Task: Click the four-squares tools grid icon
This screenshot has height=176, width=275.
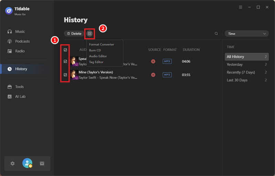Action: pos(90,34)
